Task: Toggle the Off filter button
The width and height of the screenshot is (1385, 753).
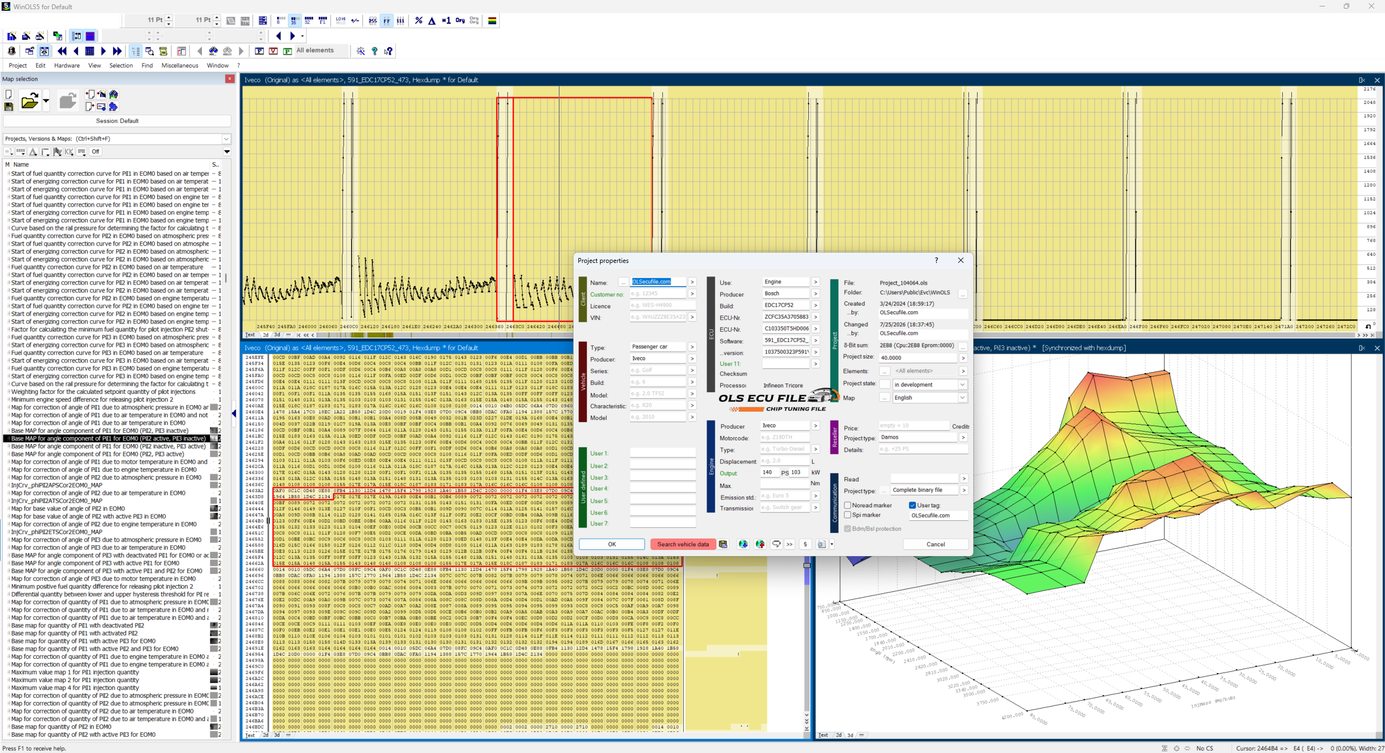Action: [96, 151]
